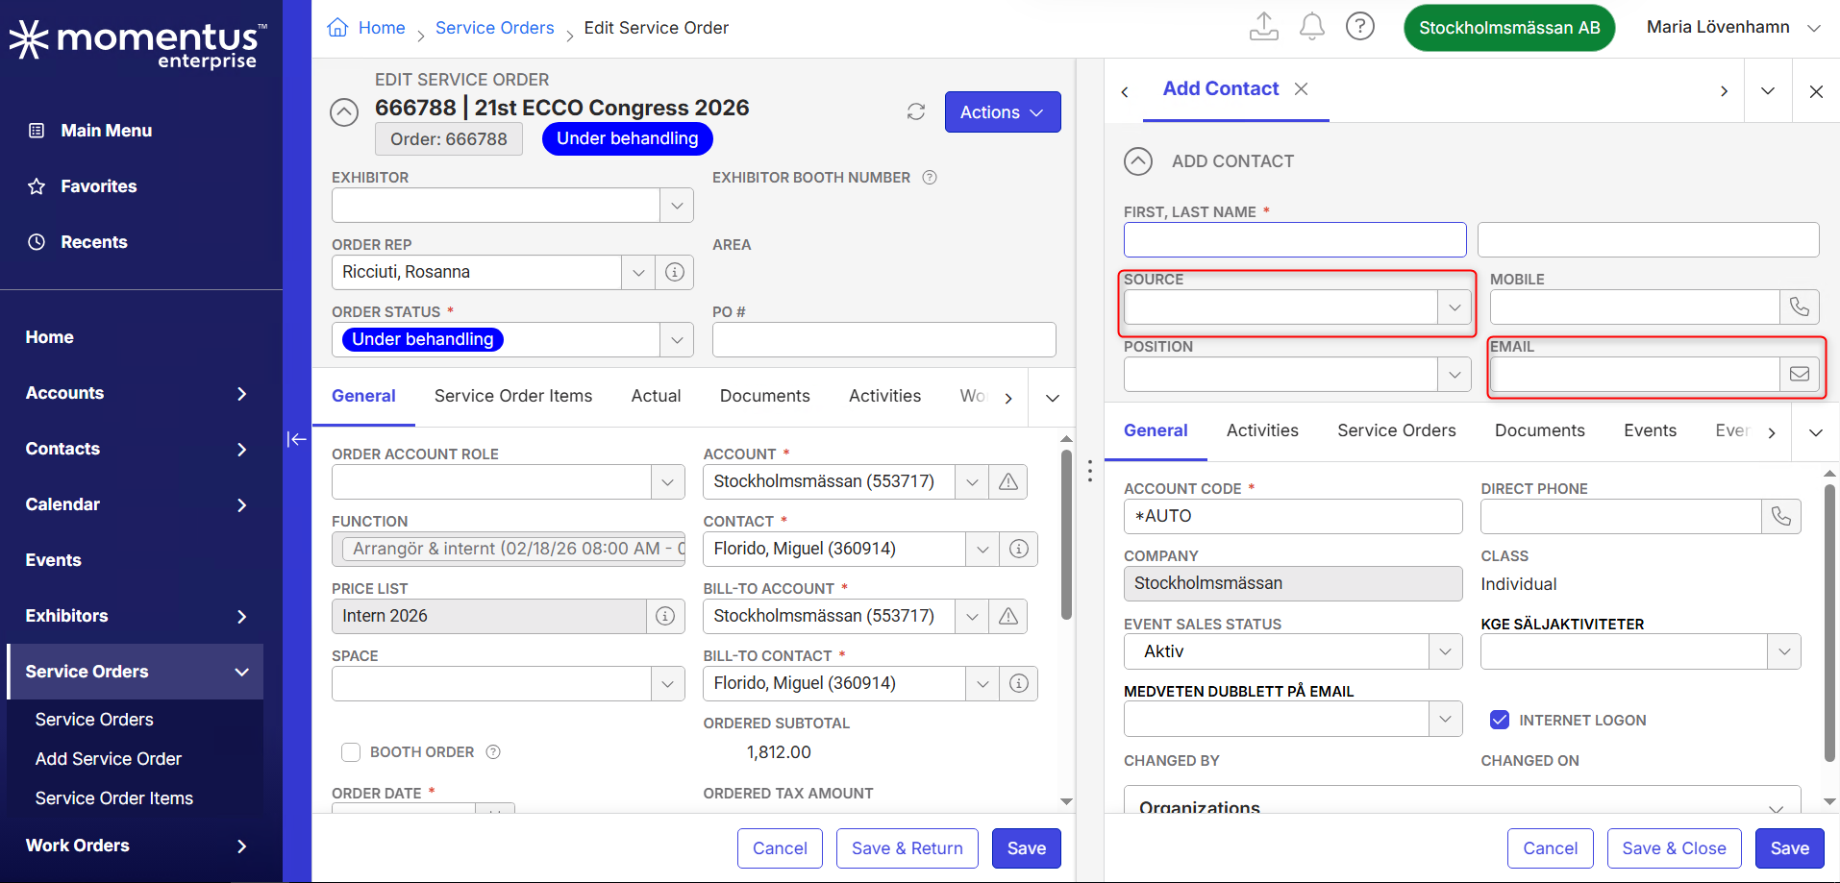This screenshot has width=1840, height=883.
Task: Click the First Name input field
Action: pyautogui.click(x=1295, y=239)
